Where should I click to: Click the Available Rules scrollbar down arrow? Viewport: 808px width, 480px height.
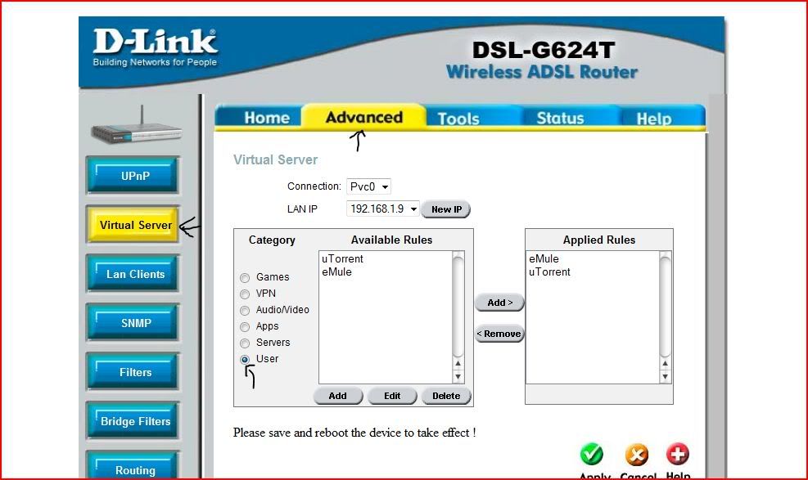tap(458, 377)
